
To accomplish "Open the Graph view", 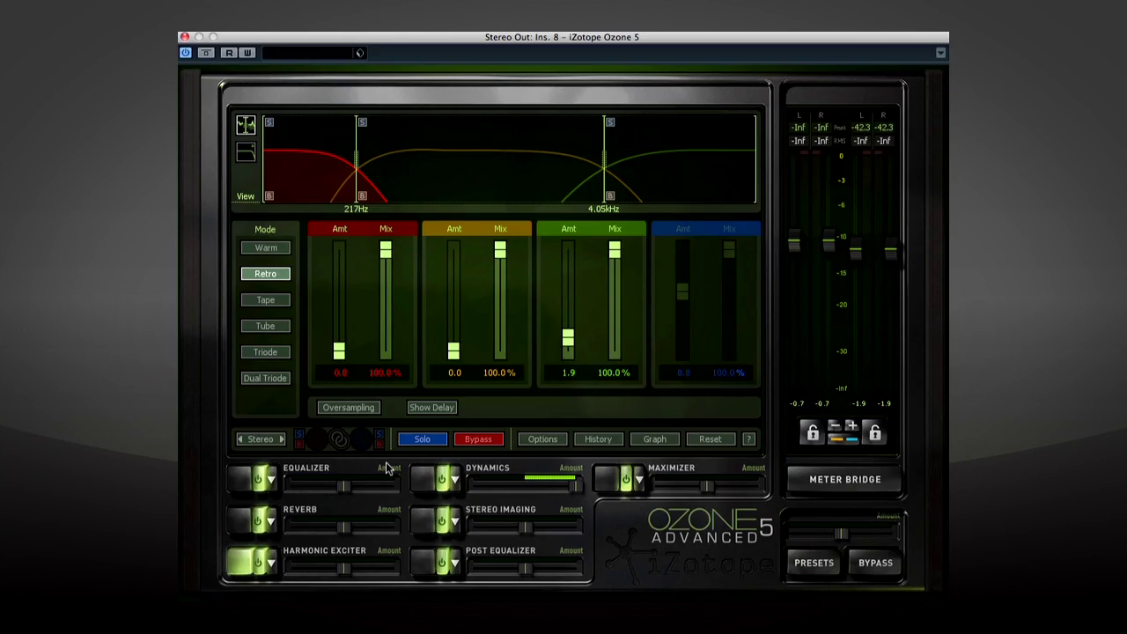I will [654, 439].
